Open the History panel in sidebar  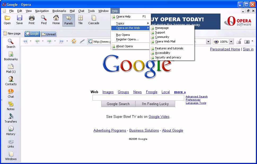11,131
